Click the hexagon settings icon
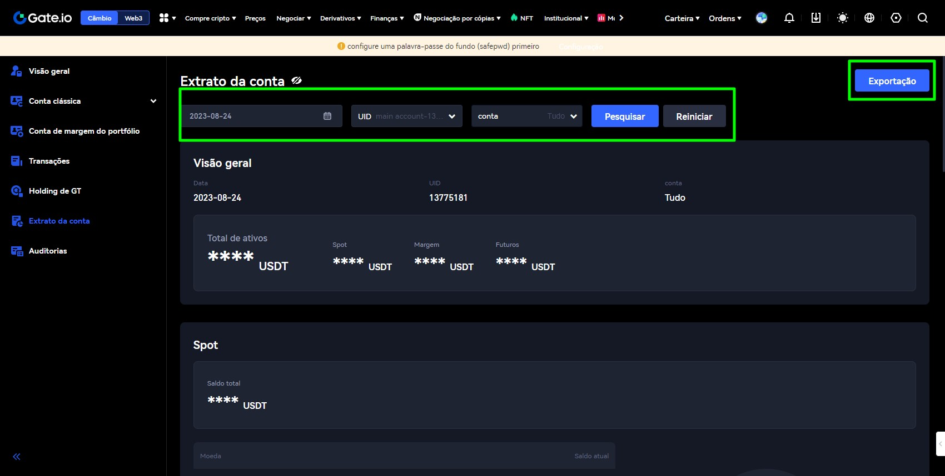Image resolution: width=945 pixels, height=476 pixels. pyautogui.click(x=896, y=18)
